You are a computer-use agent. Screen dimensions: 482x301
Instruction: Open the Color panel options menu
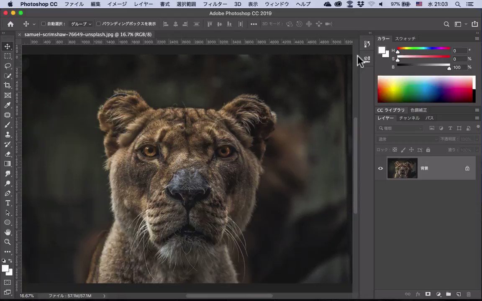point(477,38)
